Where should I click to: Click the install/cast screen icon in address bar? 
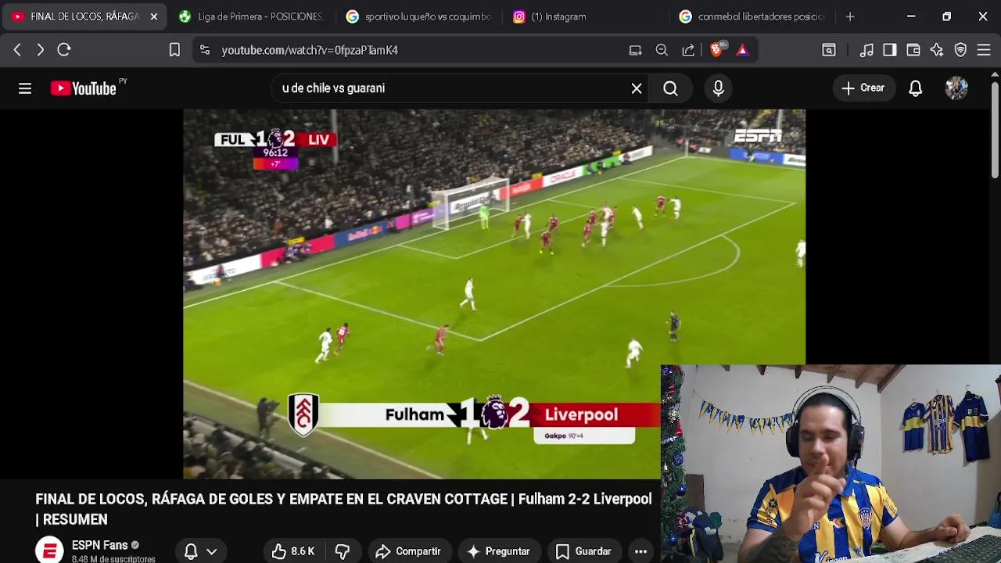636,50
